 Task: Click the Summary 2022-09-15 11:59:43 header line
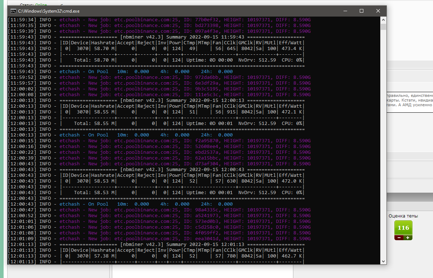182,37
